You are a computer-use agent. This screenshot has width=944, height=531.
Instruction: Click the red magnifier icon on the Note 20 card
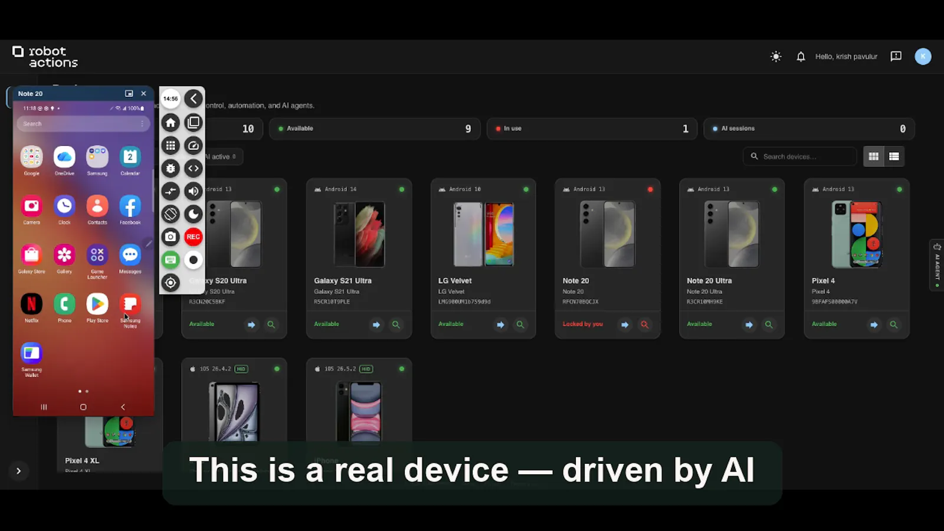(x=645, y=324)
